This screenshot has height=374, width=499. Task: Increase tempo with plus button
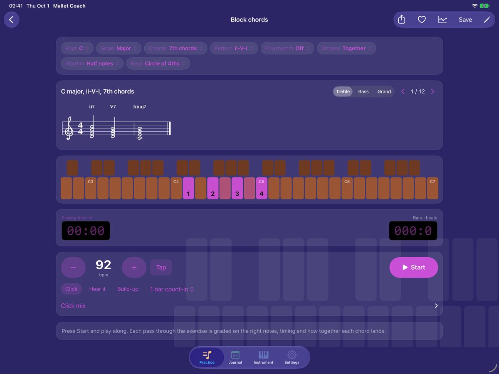coord(134,268)
